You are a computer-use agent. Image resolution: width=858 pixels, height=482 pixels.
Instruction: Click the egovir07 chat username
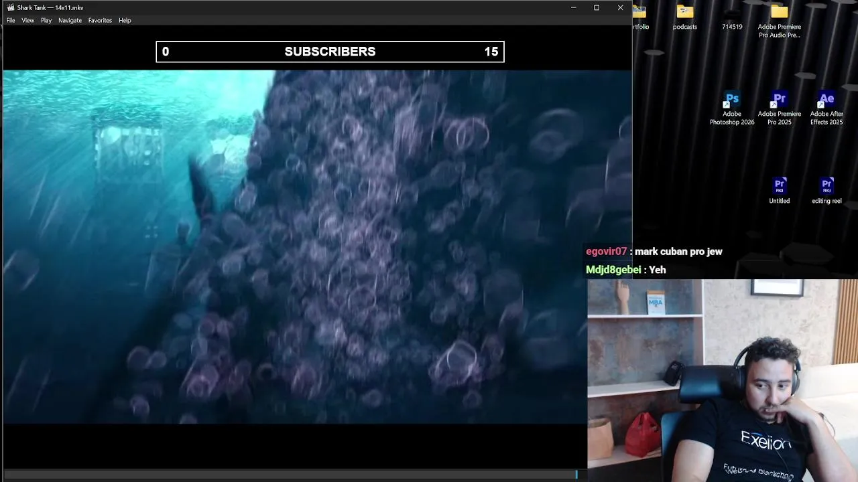coord(606,252)
